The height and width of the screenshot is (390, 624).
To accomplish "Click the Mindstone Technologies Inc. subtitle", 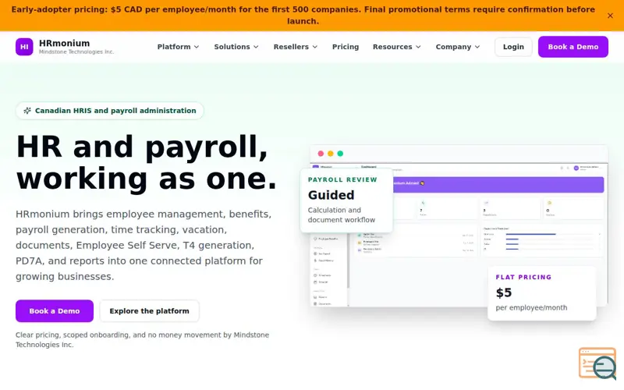I will coord(76,51).
